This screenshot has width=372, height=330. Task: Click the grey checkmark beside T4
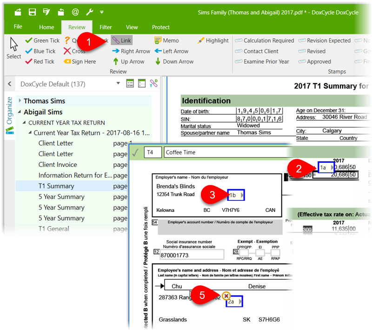click(x=135, y=152)
